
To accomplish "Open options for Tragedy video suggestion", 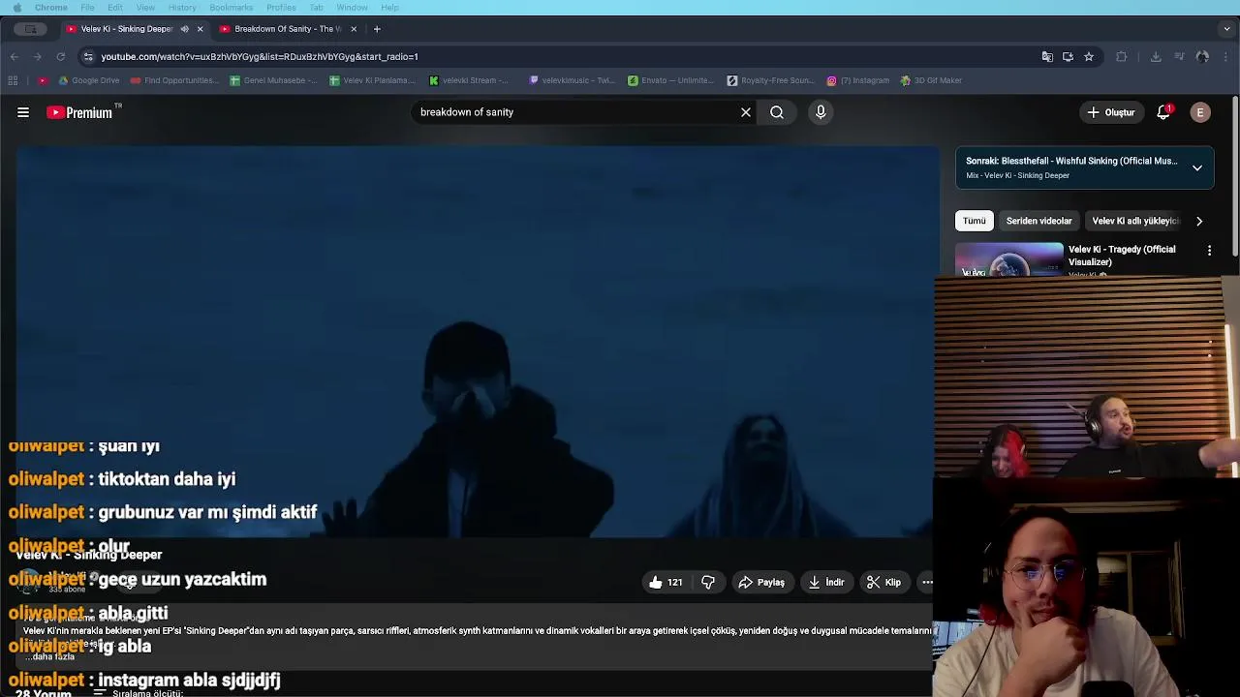I will tap(1209, 251).
